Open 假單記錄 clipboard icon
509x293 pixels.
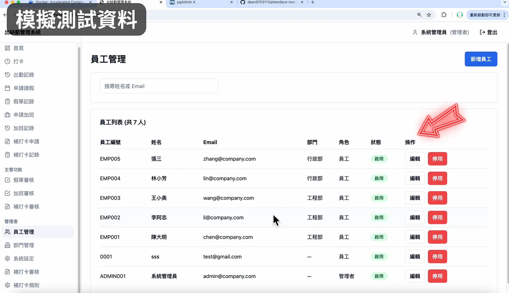(x=7, y=101)
